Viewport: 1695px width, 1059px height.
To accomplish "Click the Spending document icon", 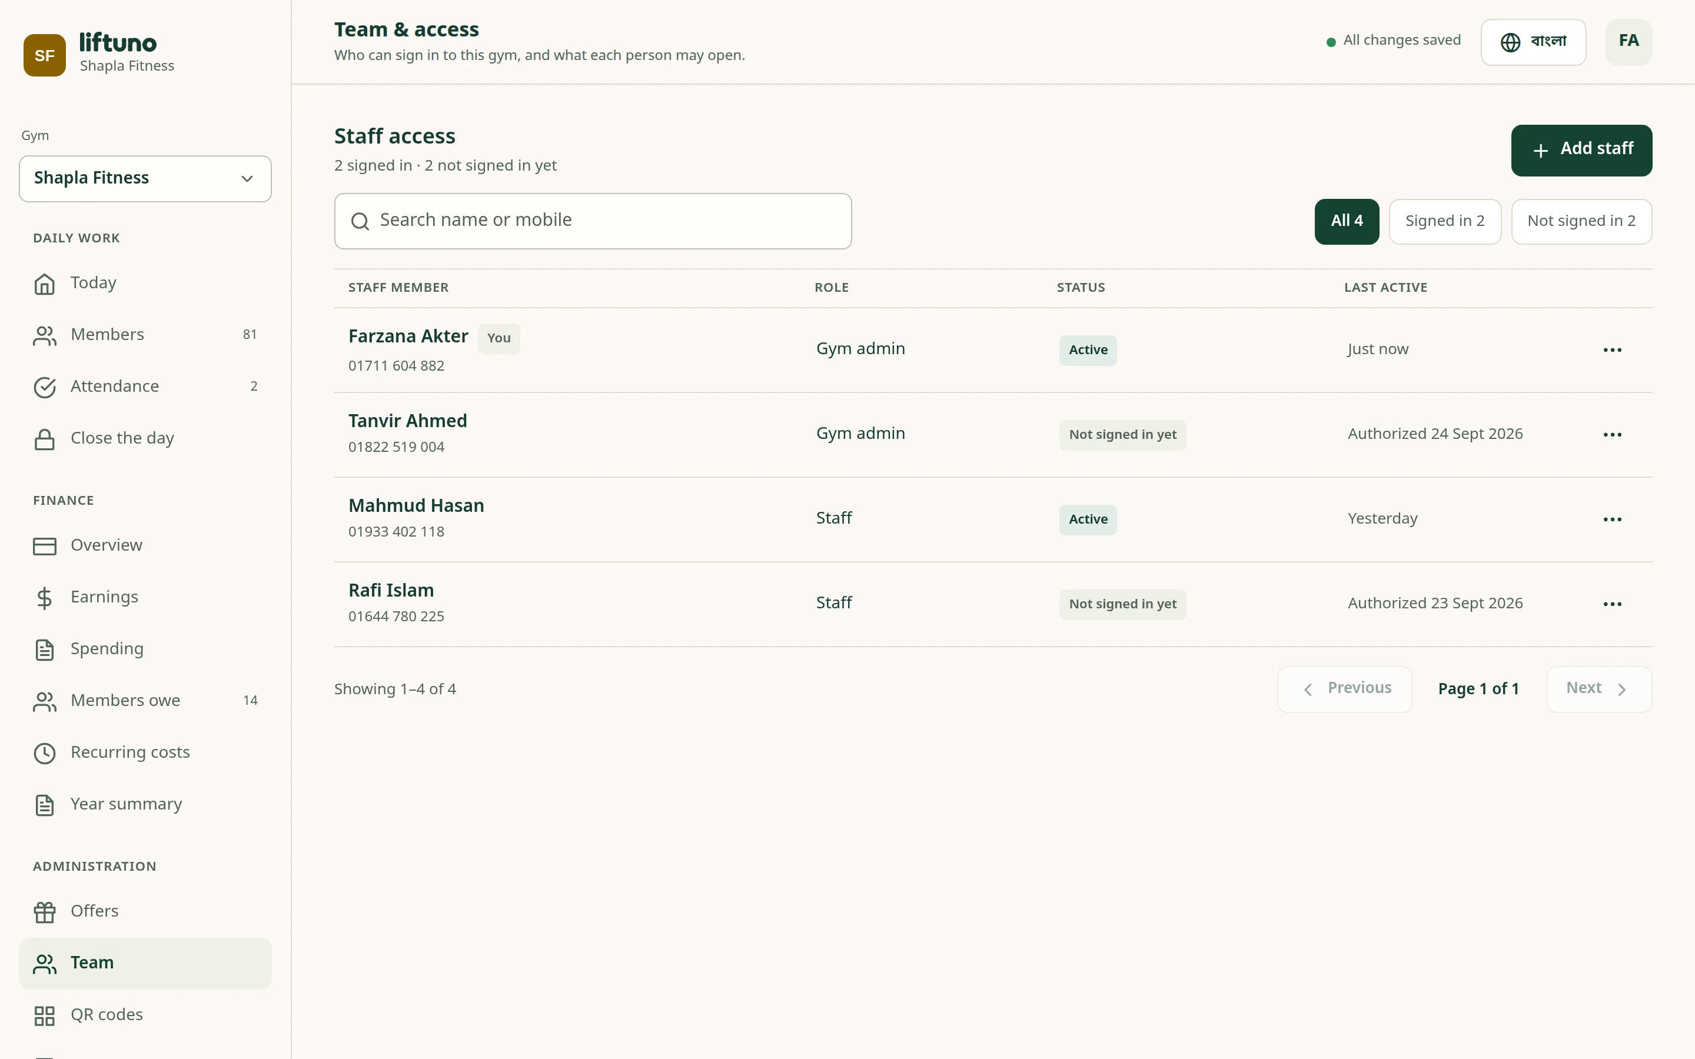I will (x=44, y=650).
